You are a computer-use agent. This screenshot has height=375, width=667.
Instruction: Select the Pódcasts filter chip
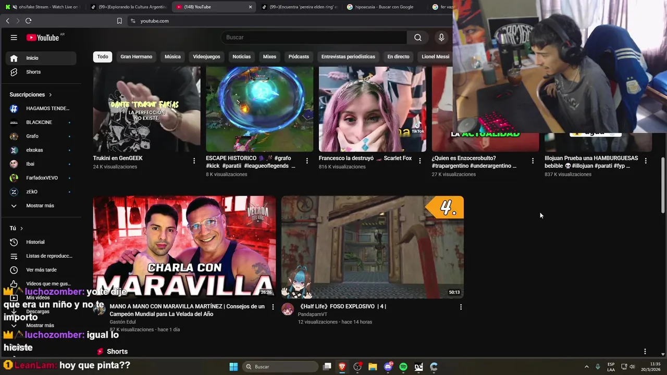299,56
